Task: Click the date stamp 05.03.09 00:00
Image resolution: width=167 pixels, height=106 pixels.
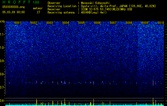Action: coord(14,12)
